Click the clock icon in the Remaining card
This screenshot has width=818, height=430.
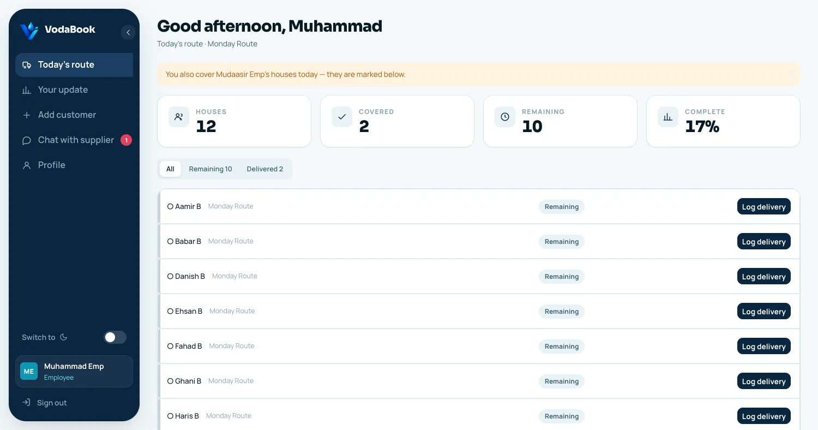pos(505,117)
